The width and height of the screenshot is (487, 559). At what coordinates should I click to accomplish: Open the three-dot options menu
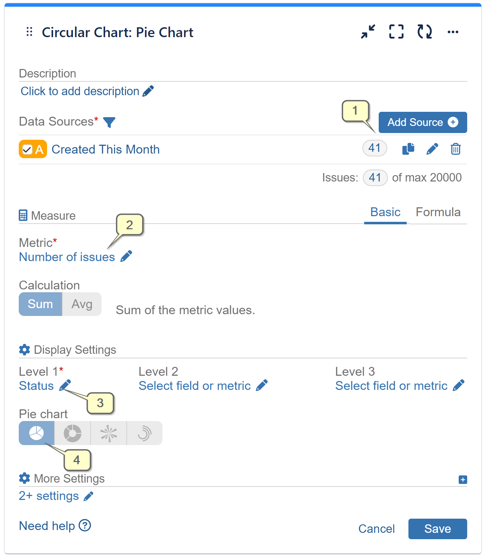pos(453,32)
